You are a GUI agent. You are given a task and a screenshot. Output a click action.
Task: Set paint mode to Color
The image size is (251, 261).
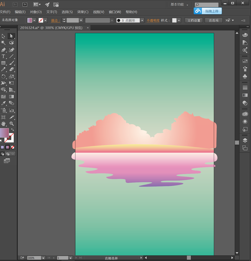pos(3,147)
